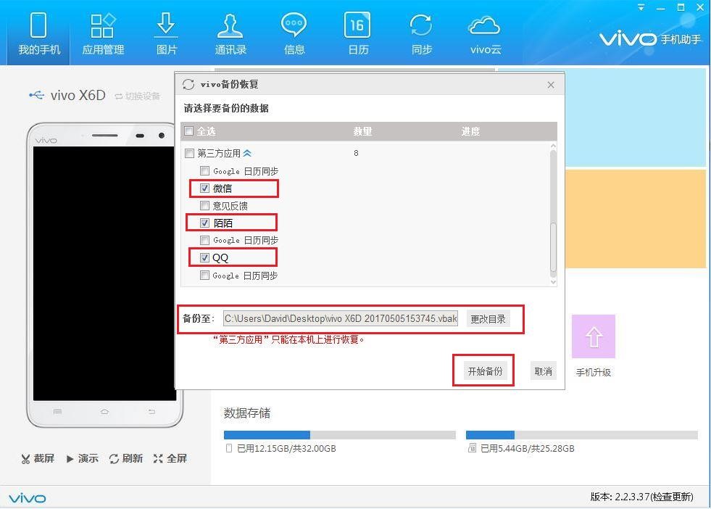
Task: Go to the 图片 pictures section
Action: [167, 33]
